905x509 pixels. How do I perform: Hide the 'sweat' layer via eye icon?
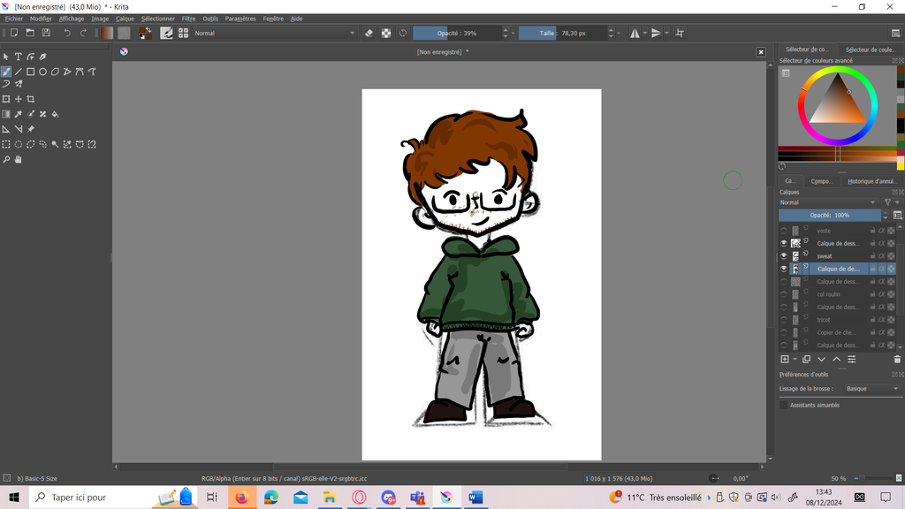pyautogui.click(x=783, y=256)
